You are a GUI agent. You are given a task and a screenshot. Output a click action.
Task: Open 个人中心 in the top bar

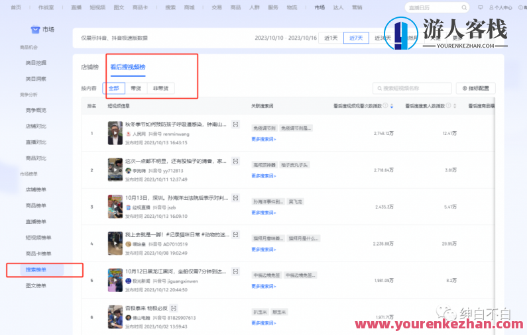click(500, 7)
